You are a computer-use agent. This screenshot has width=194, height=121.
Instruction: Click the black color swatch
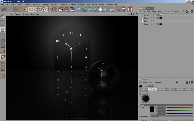(x=152, y=109)
